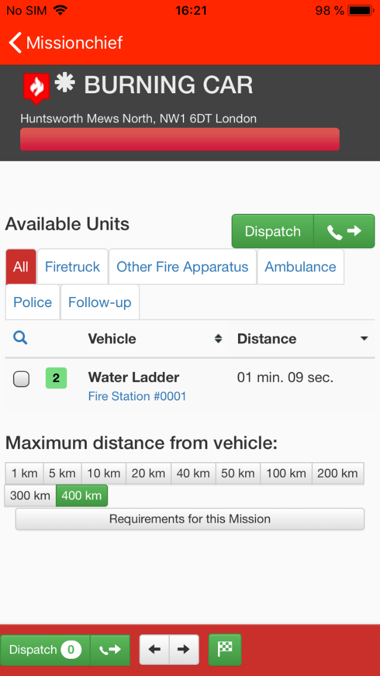
Task: Open the Other Fire Apparatus tab
Action: (182, 267)
